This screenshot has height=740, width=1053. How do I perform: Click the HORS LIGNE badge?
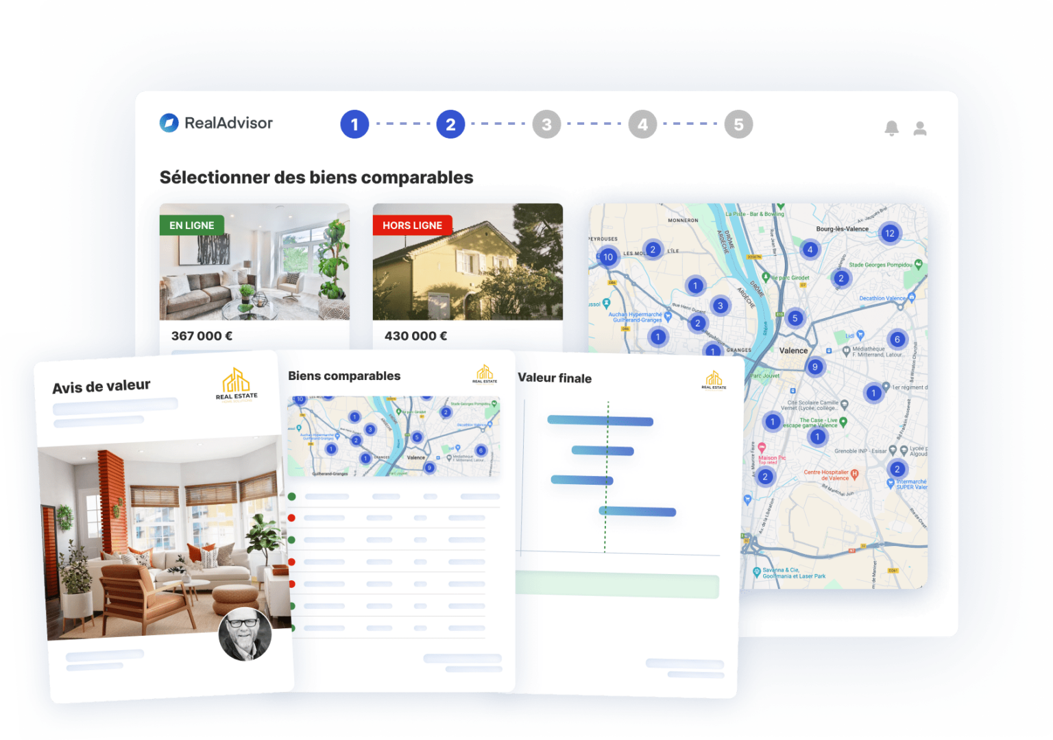(413, 225)
